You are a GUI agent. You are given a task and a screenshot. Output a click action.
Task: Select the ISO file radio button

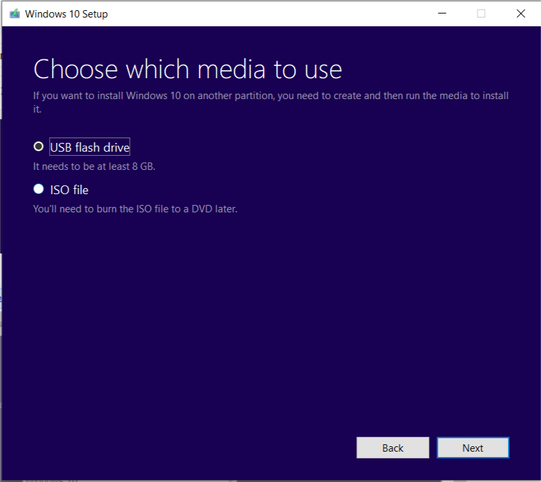tap(38, 189)
